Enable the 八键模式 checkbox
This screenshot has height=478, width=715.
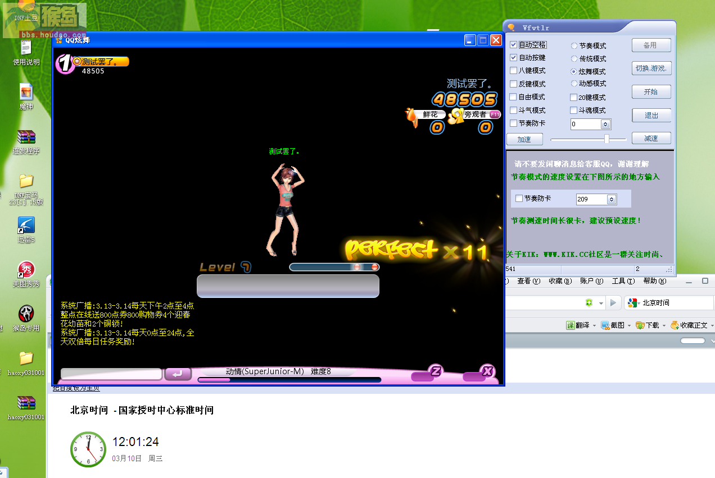click(513, 71)
